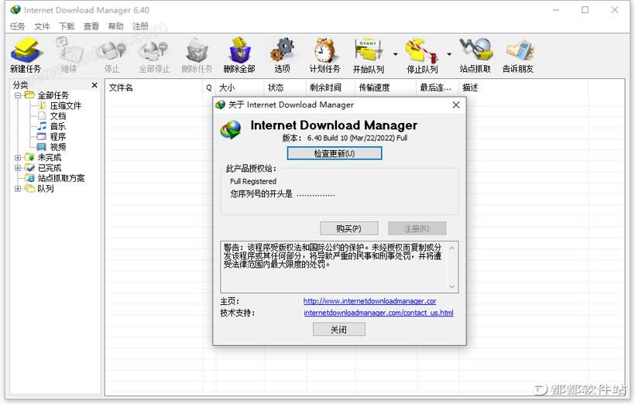Screen dimensions: 635x404
Task: Collapse the 全部任务 tree node
Action: coord(18,95)
